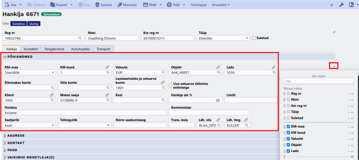359x160 pixels.
Task: Open the Aruanded menu
Action: (221, 5)
